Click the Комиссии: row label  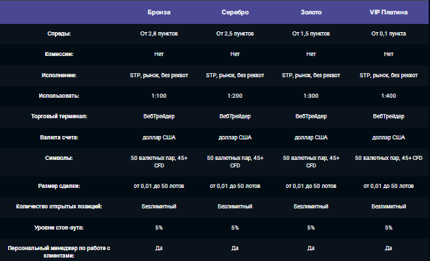point(59,54)
